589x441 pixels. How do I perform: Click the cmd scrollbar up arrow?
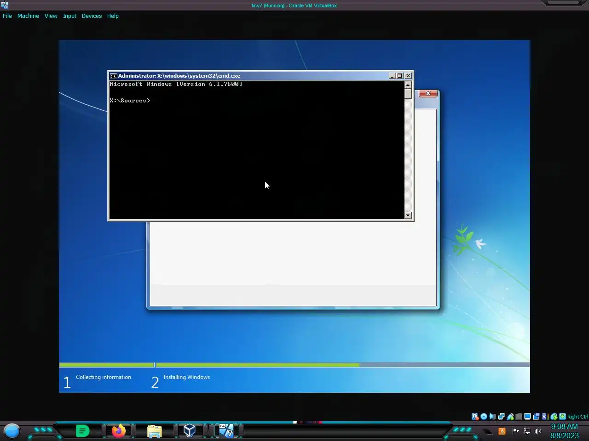point(408,85)
